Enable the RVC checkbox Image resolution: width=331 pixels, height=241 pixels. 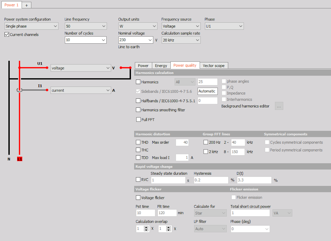[x=138, y=180]
